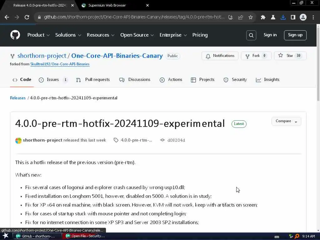Expand the Solutions menu
Viewport: 320px width, 240px height.
pyautogui.click(x=68, y=35)
